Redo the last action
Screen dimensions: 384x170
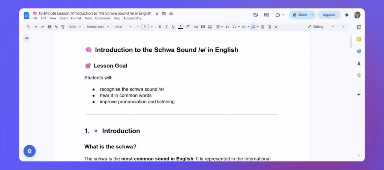click(x=42, y=27)
